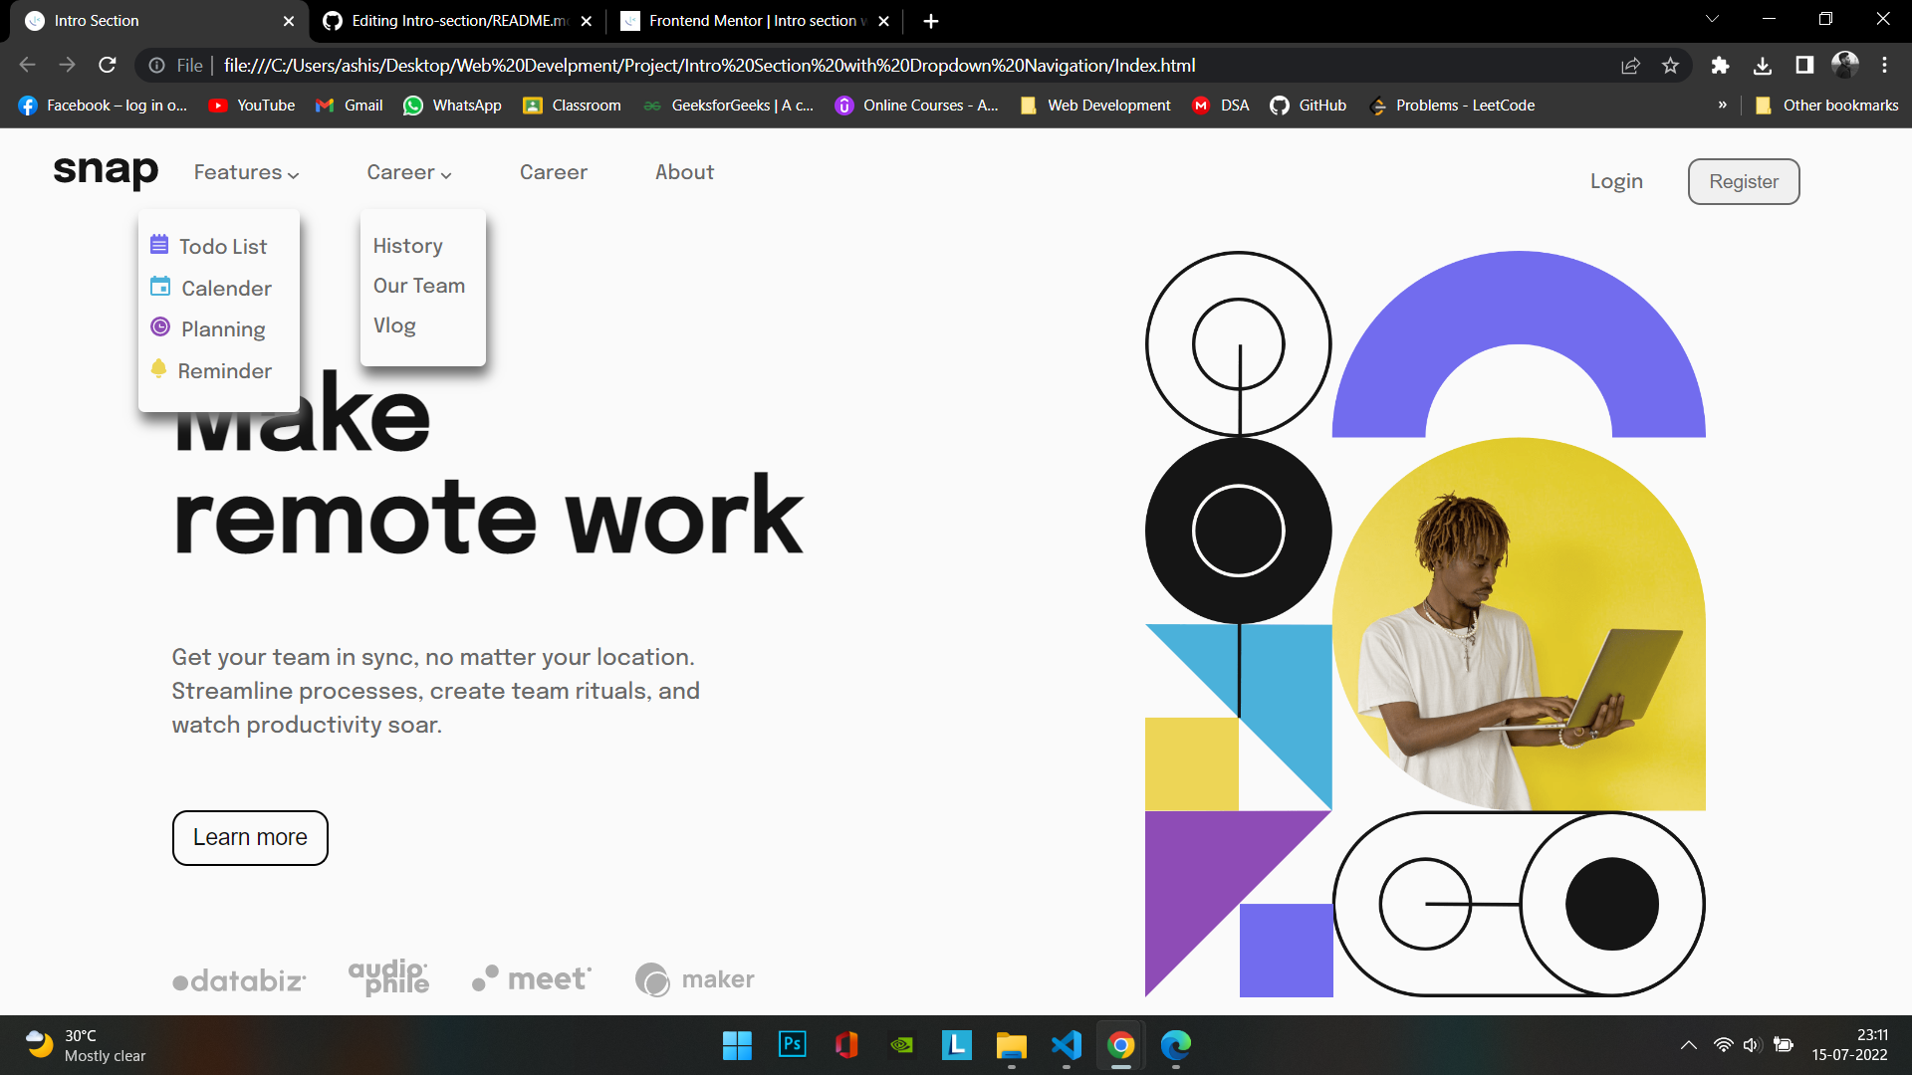
Task: Click the Reminder bell icon
Action: [x=158, y=369]
